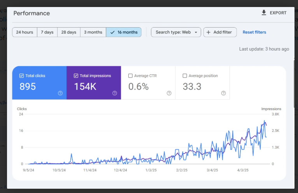Select the 16 months date range
The height and width of the screenshot is (193, 298).
pyautogui.click(x=124, y=32)
